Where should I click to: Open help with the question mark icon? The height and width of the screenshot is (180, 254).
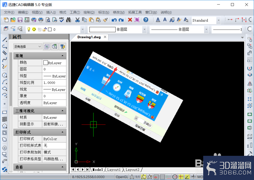(x=146, y=20)
